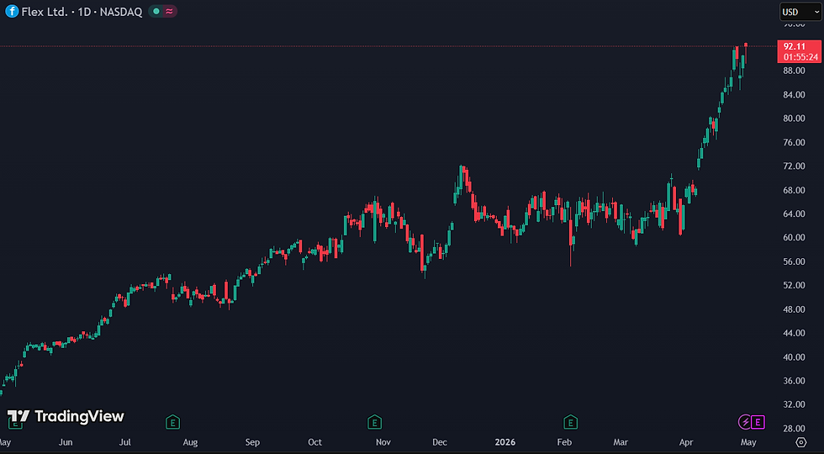824x454 pixels.
Task: Click the pink wavy data-status indicator
Action: pyautogui.click(x=169, y=12)
